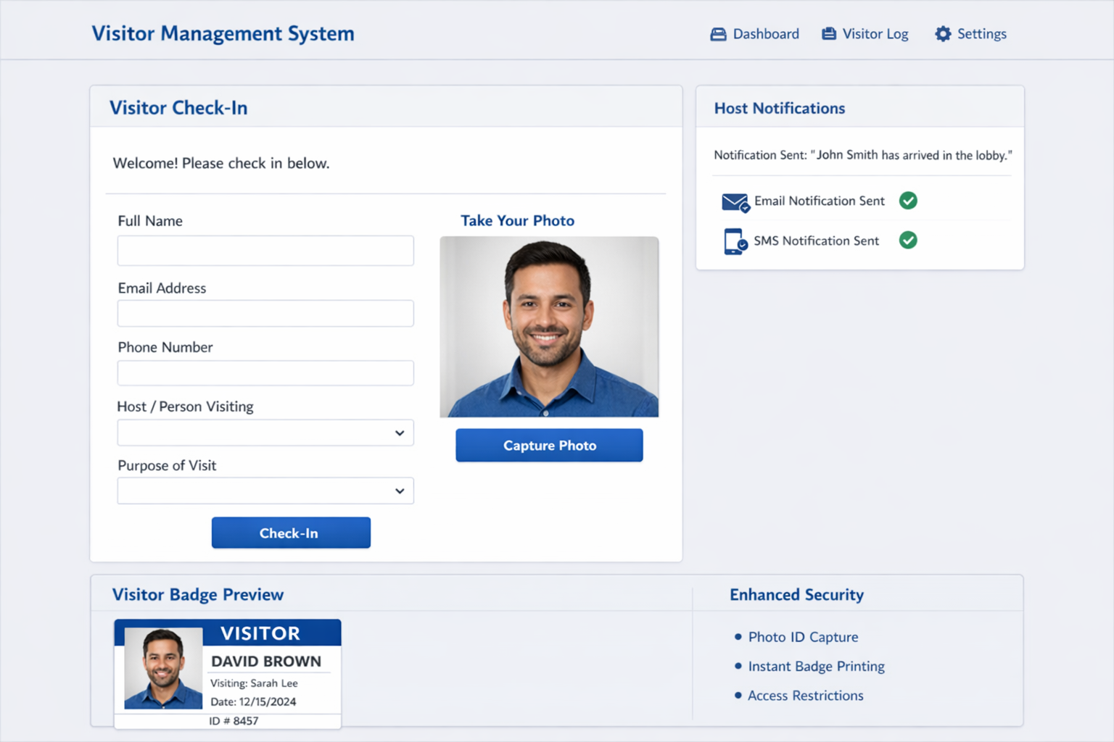Click the visitor photo in Take Your Photo
The width and height of the screenshot is (1114, 742).
click(549, 327)
